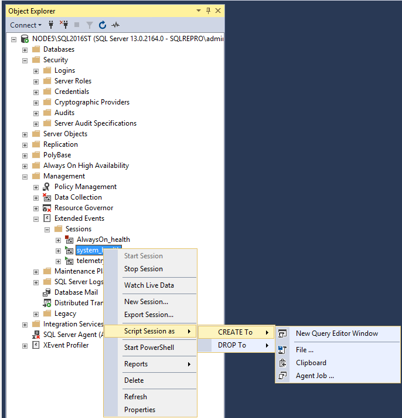Click the Refresh icon in Object Explorer toolbar
Viewport: 402px width, 418px height.
pyautogui.click(x=103, y=25)
